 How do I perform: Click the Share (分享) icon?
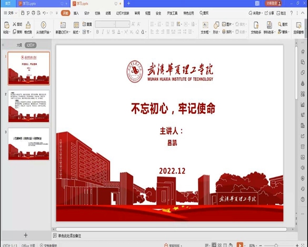point(269,13)
